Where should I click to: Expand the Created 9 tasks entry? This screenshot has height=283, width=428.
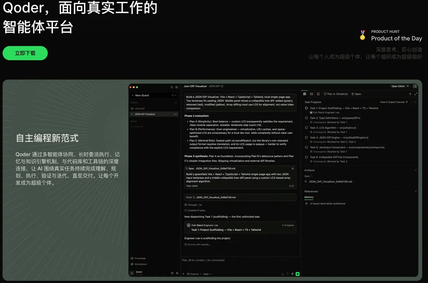point(195,210)
